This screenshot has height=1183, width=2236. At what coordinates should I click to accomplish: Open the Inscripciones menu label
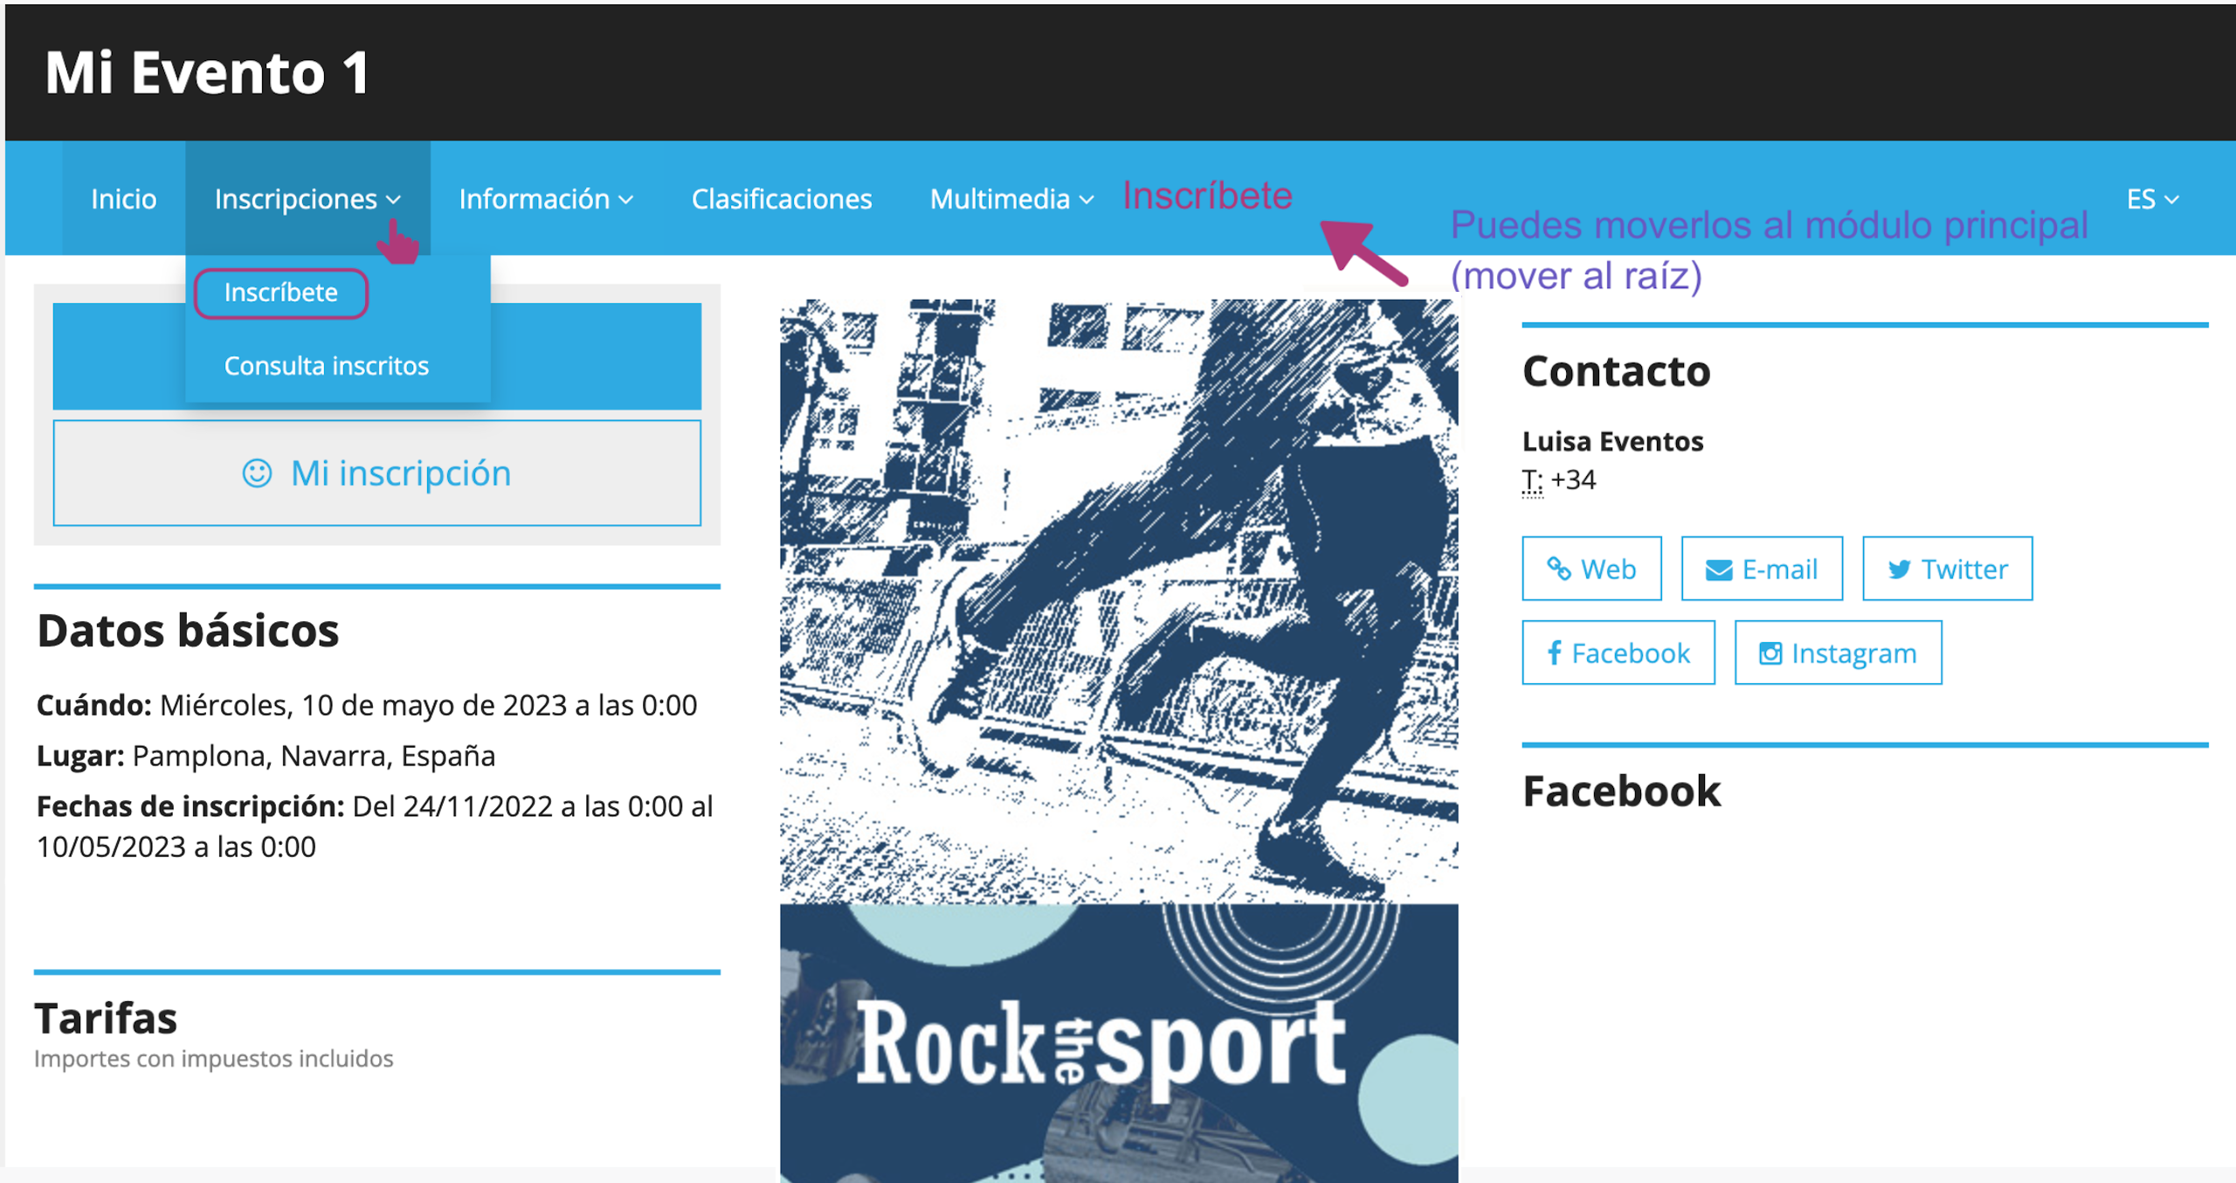[295, 199]
